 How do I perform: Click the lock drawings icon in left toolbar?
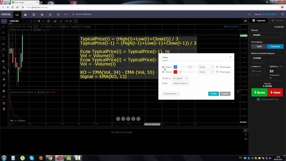[4, 91]
